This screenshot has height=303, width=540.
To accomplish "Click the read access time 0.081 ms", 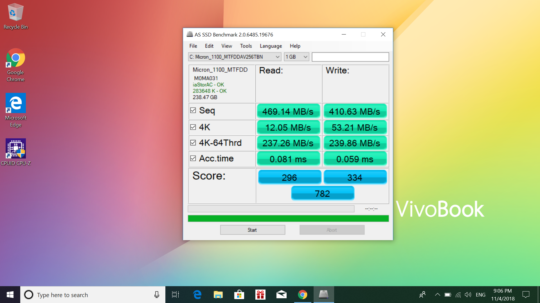I will tap(288, 159).
